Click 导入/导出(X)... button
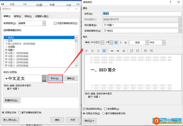Image resolution: width=183 pixels, height=126 pixels. [11, 120]
